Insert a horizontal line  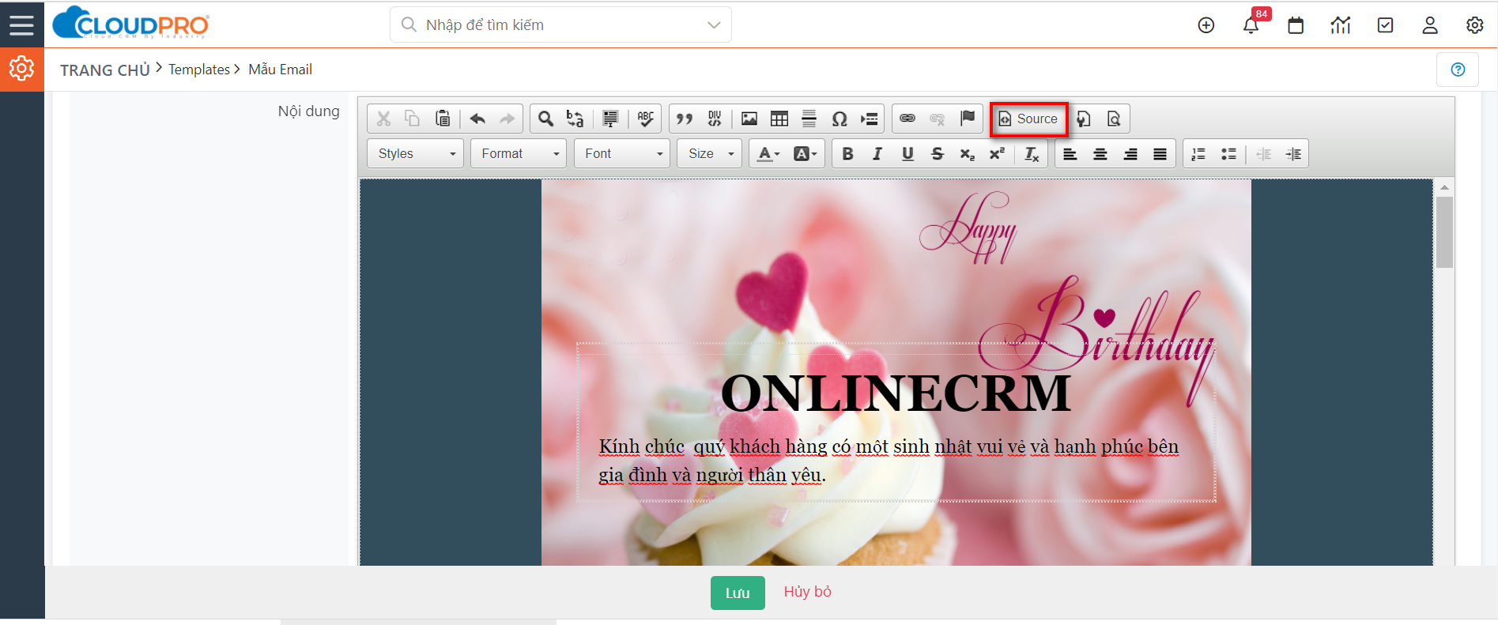(809, 119)
